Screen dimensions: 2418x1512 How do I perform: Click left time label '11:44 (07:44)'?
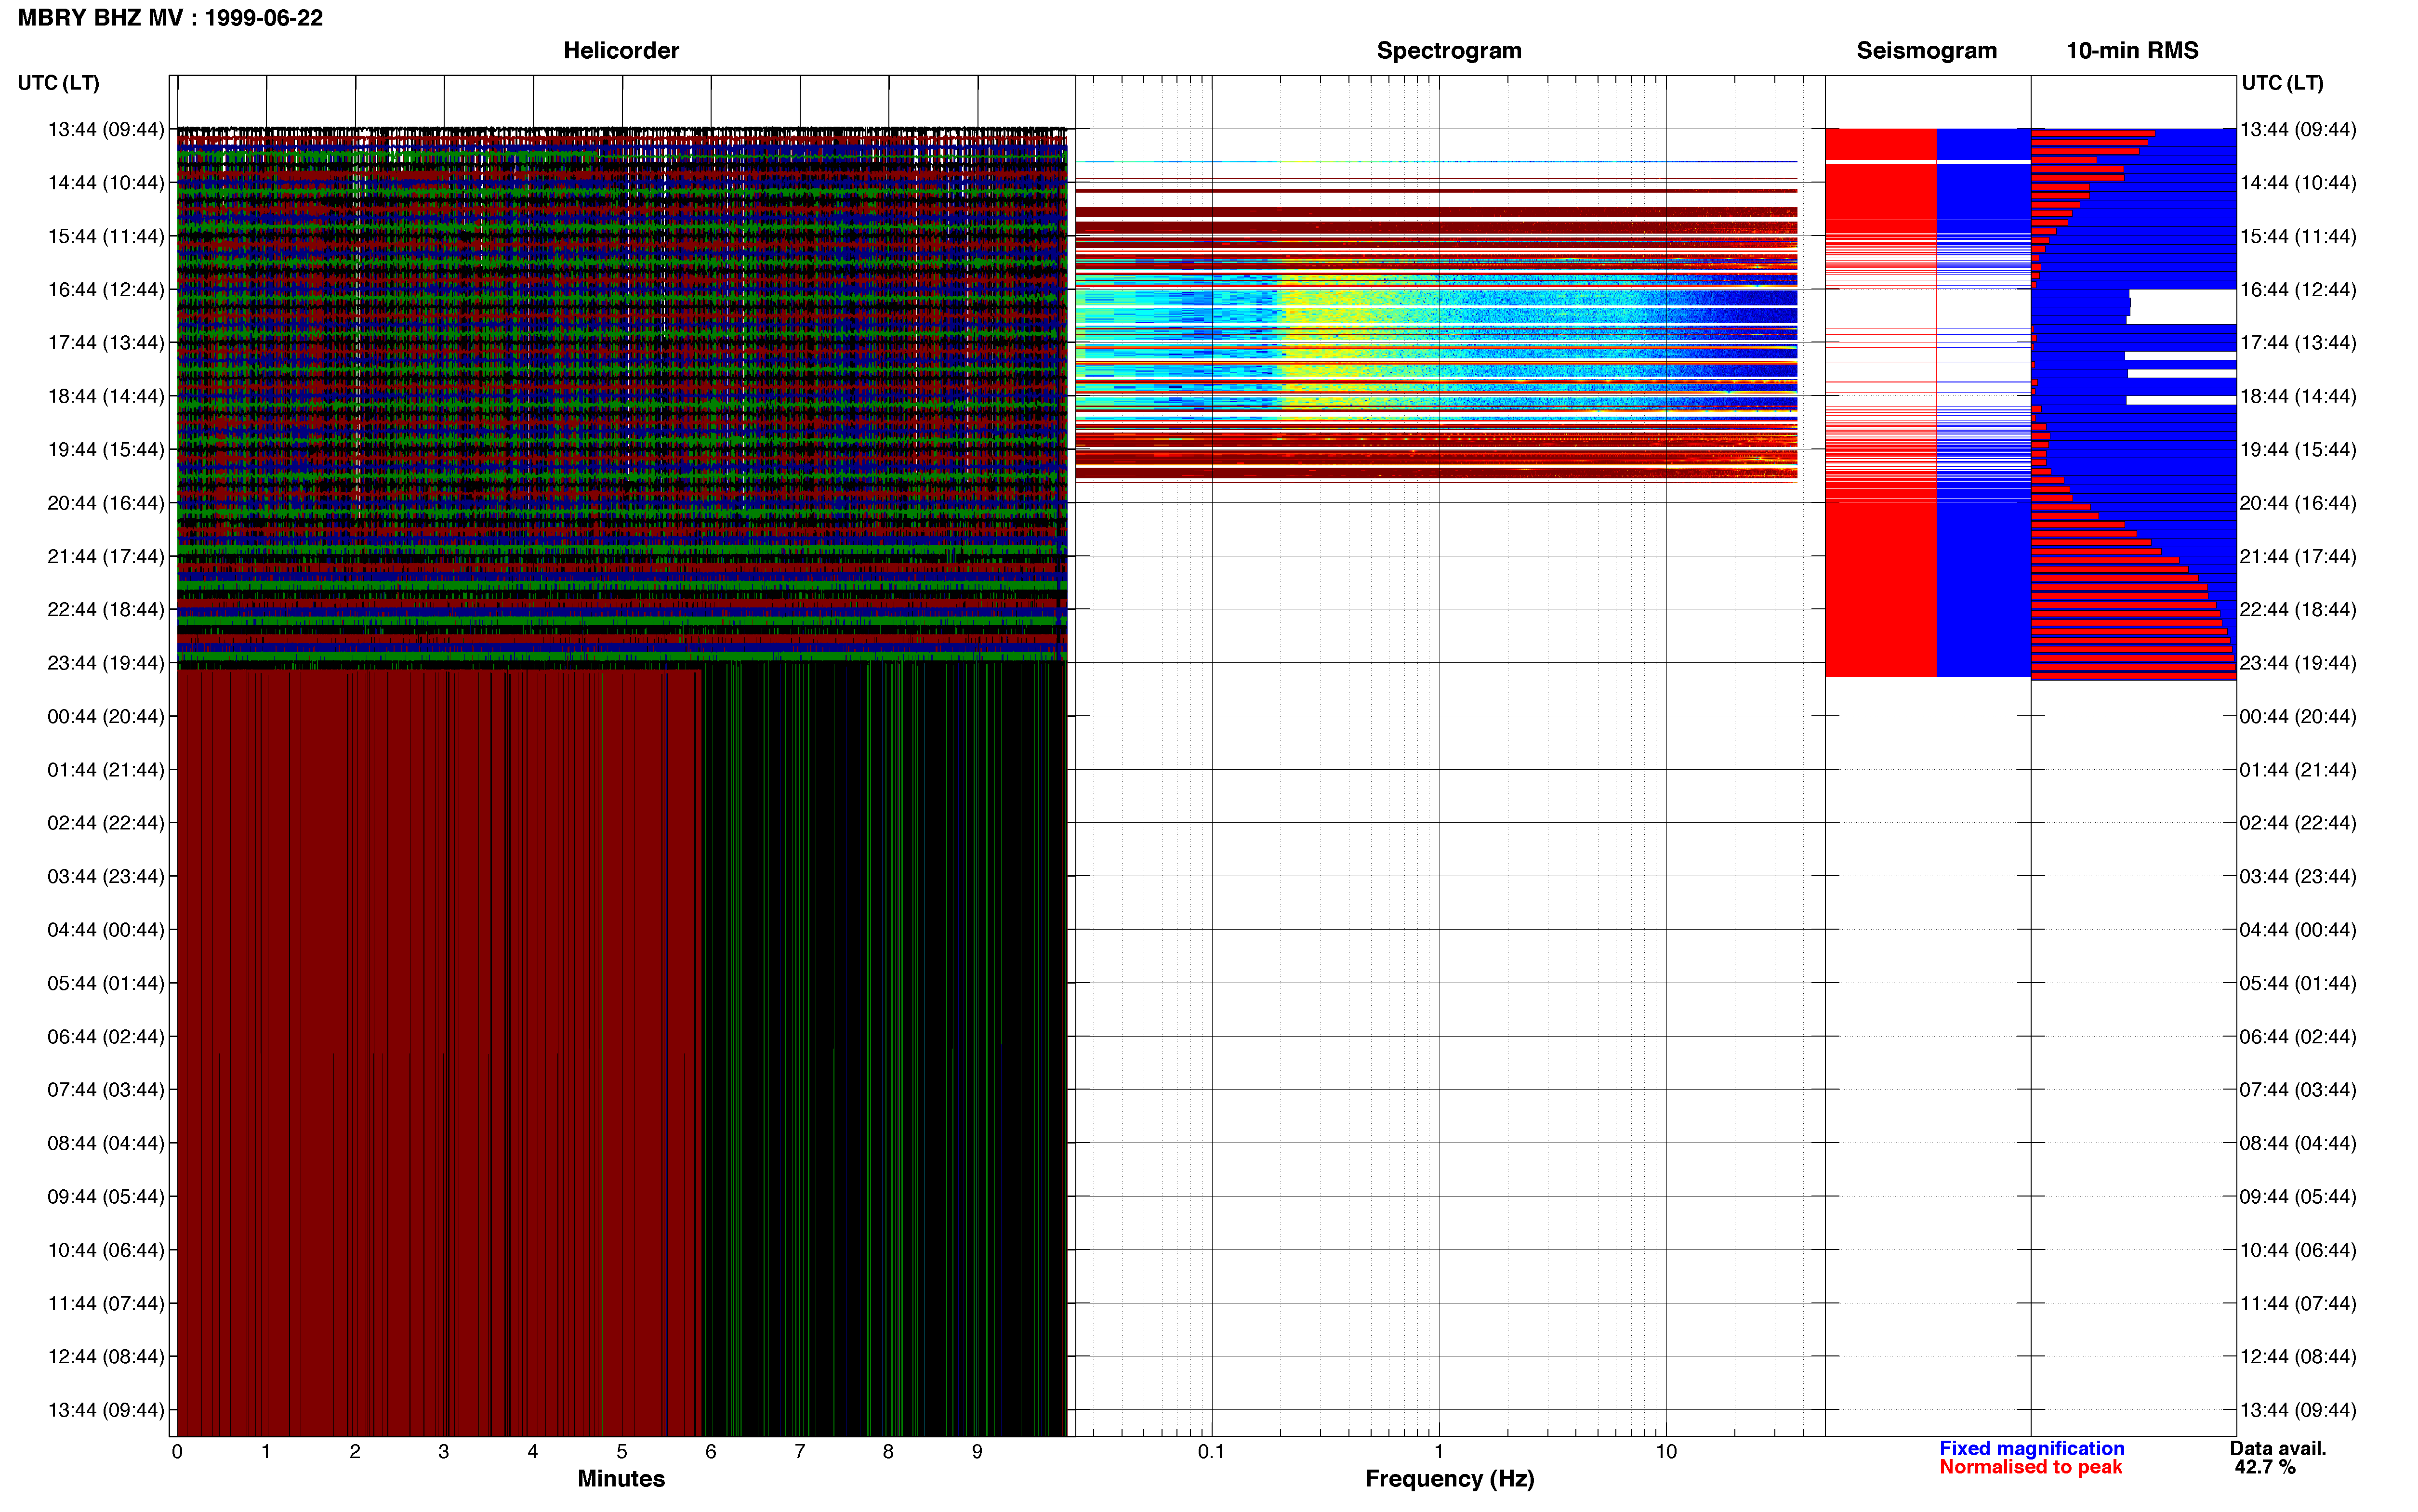click(106, 1303)
